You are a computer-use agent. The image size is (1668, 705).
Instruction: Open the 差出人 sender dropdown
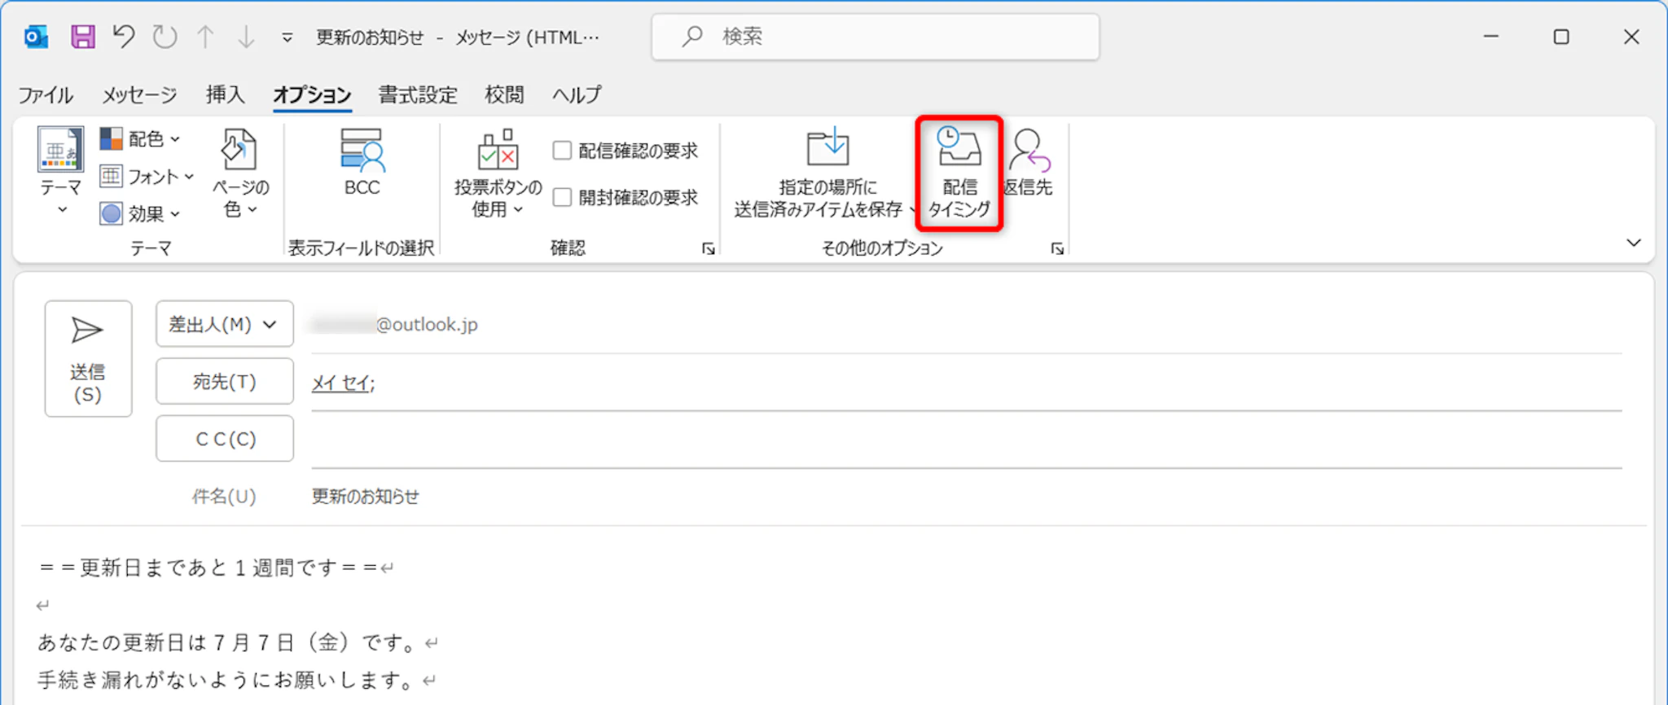[224, 324]
